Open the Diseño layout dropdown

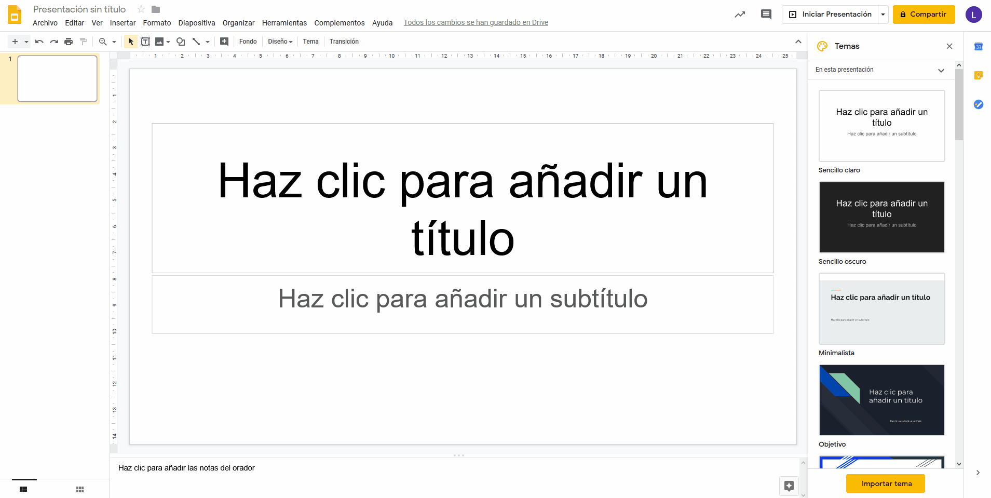[x=280, y=42]
